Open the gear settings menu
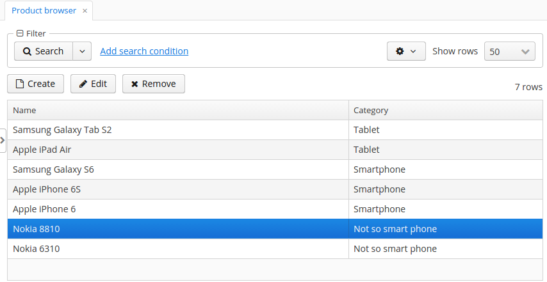This screenshot has height=282, width=547. click(406, 51)
